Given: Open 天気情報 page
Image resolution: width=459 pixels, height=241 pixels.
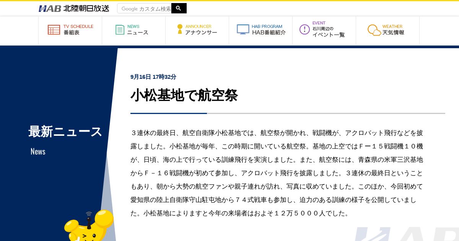Looking at the screenshot, I should pyautogui.click(x=393, y=33).
